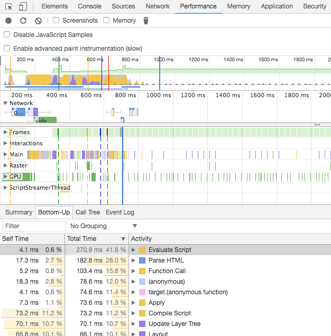Click the trash can collect garbage icon

click(x=146, y=21)
